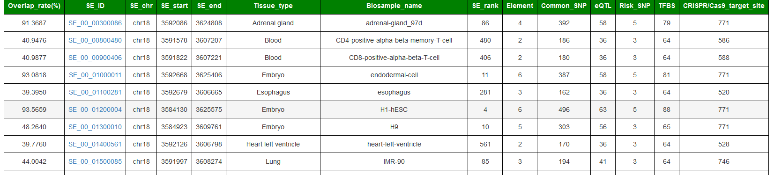Image resolution: width=774 pixels, height=175 pixels.
Task: Open the SE_00_00900406 link
Action: pos(95,58)
